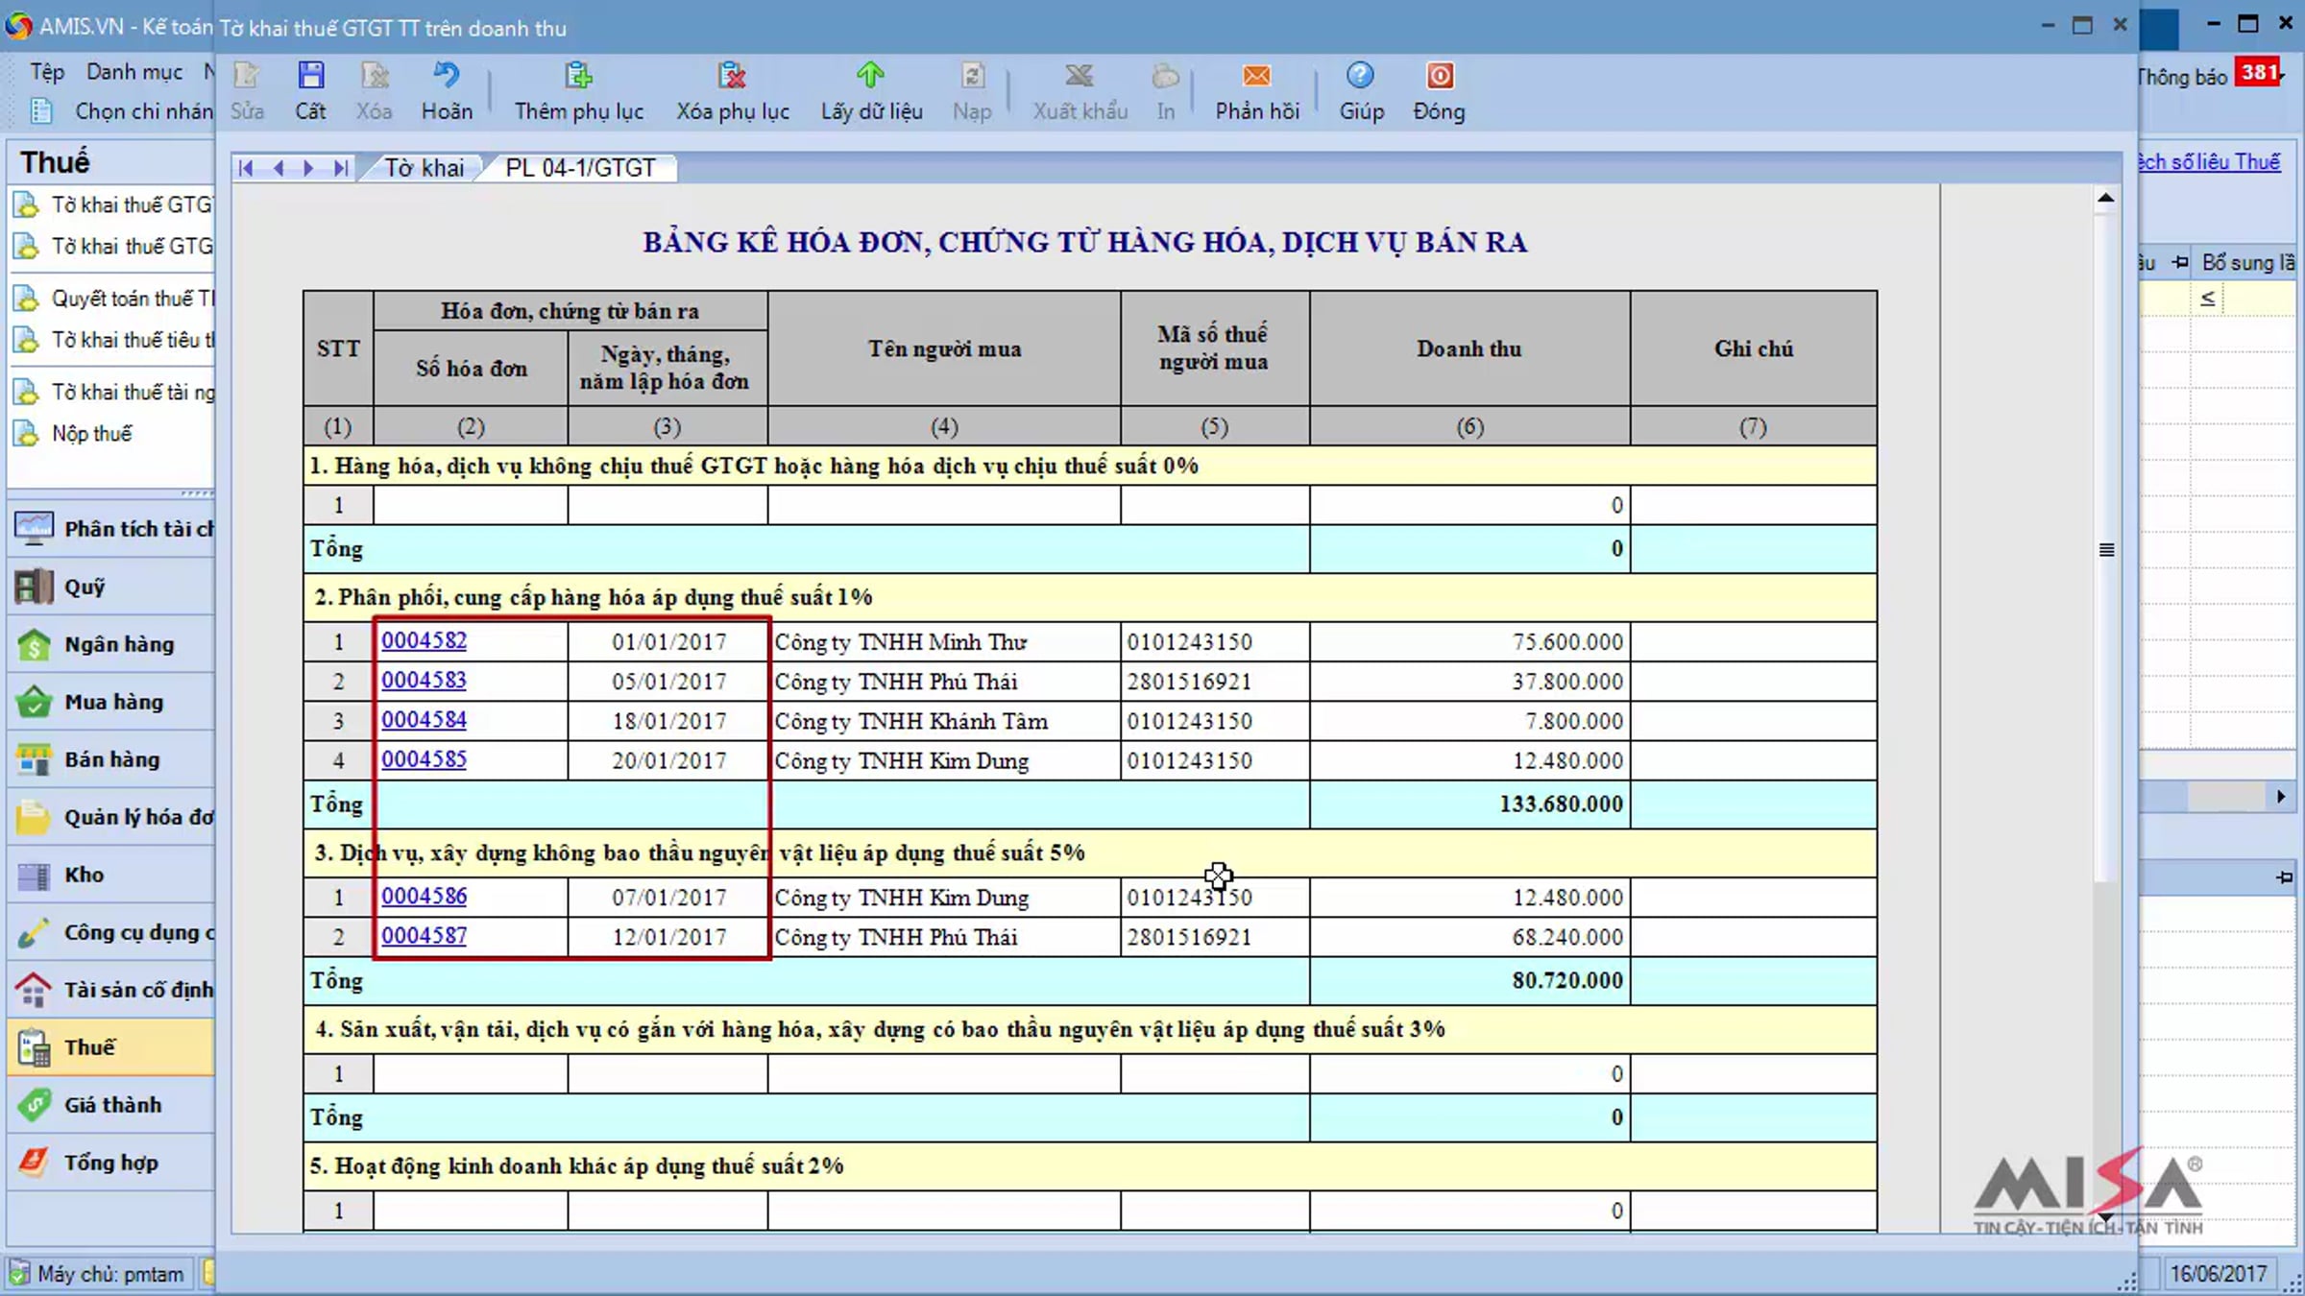Open Phân tích tài chính sidebar module
This screenshot has height=1296, width=2305.
(x=111, y=529)
